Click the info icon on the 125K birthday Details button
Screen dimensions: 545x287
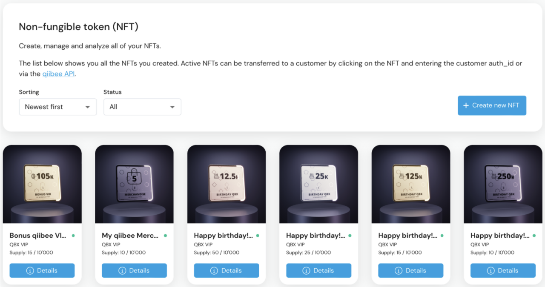tap(399, 270)
